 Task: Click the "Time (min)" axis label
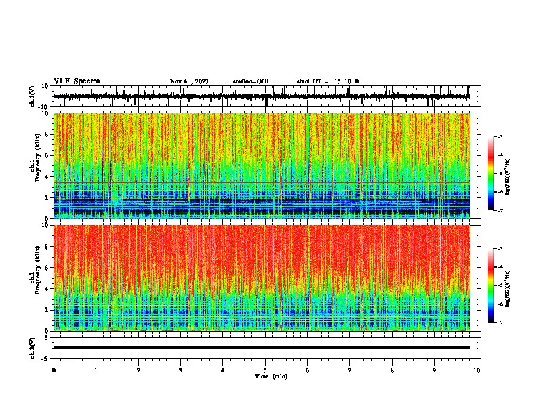pos(271,376)
